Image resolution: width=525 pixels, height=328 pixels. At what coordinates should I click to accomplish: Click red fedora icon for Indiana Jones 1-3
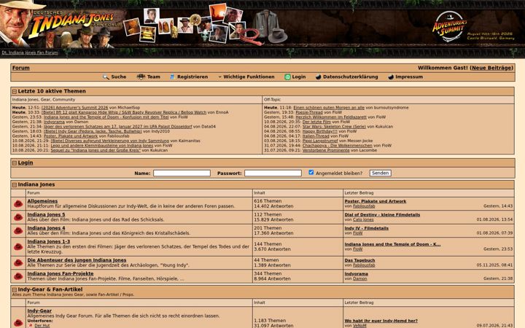pyautogui.click(x=18, y=246)
